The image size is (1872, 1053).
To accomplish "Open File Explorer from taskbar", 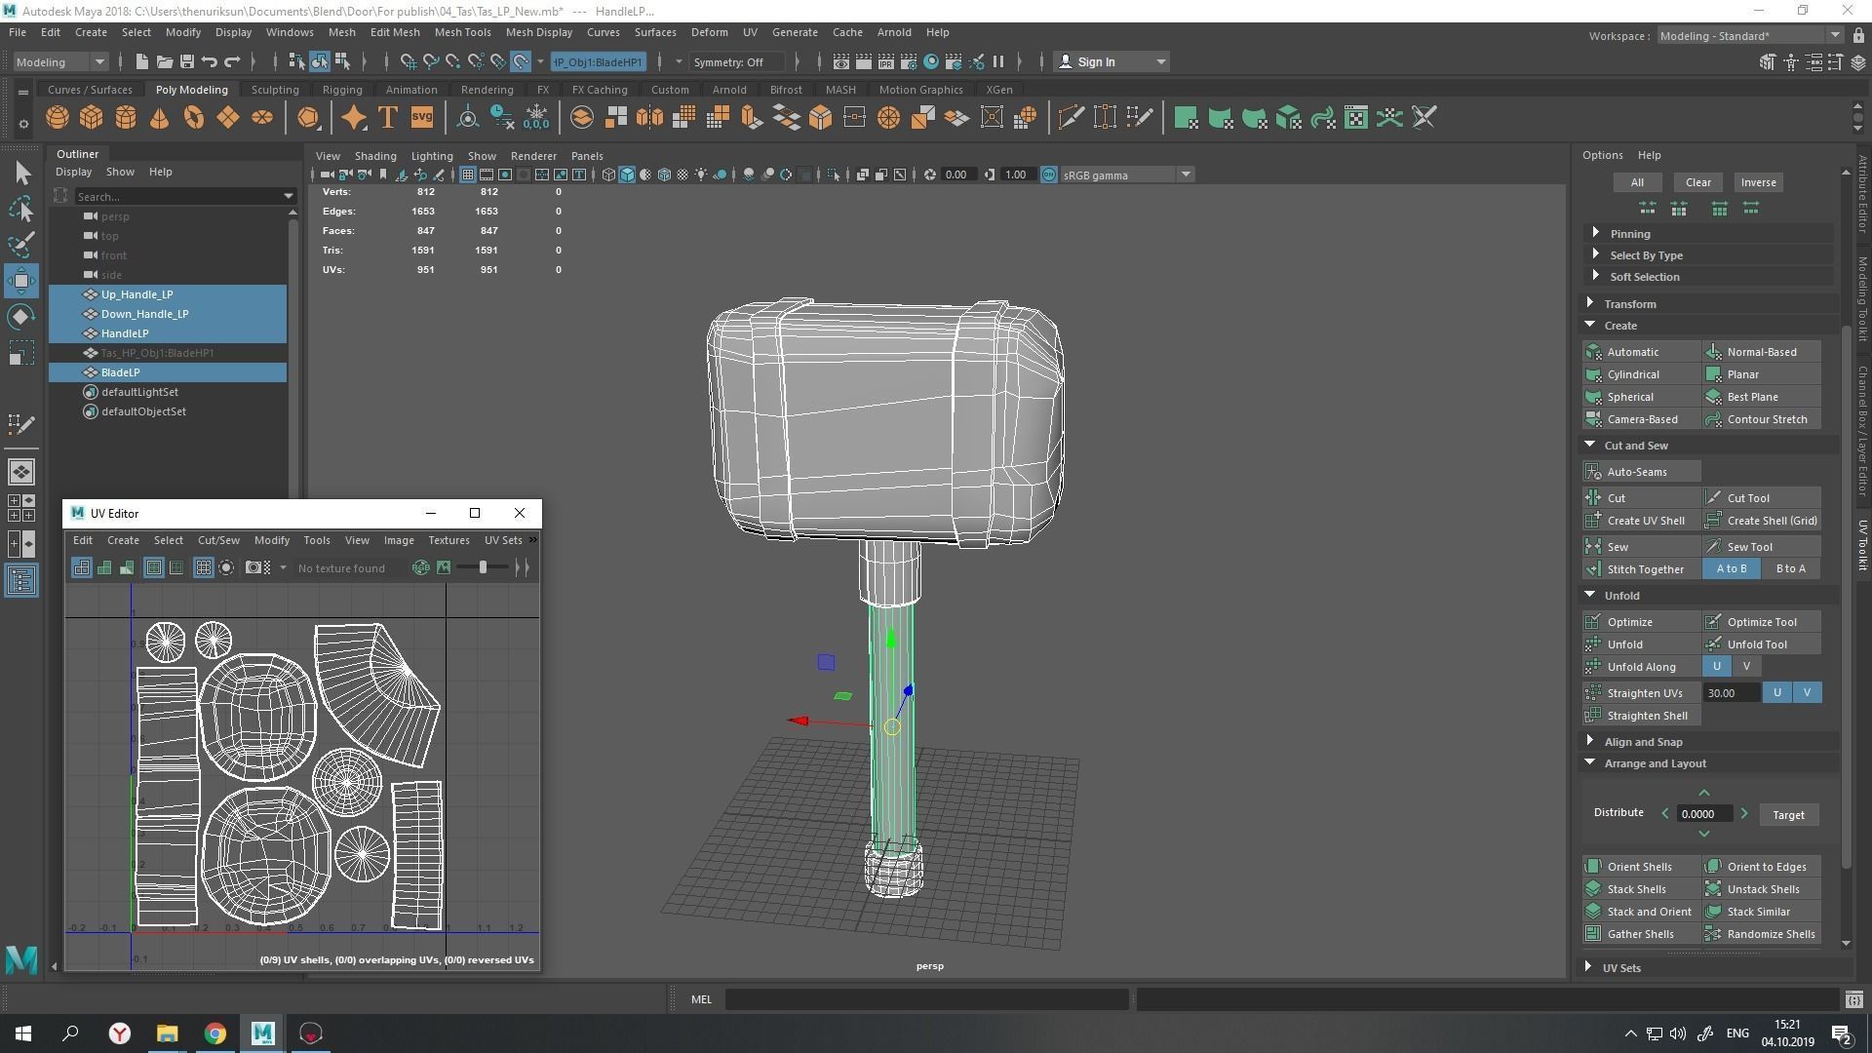I will click(167, 1033).
